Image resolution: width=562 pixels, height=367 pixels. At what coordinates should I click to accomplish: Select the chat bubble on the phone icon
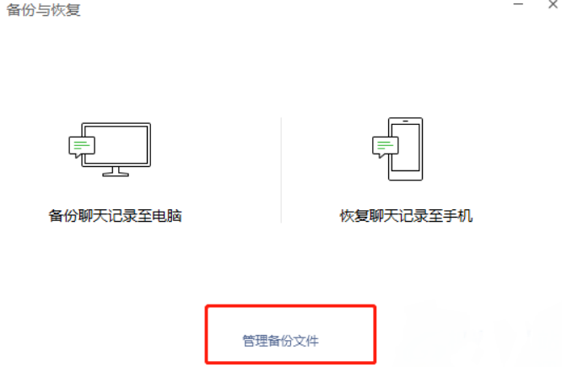(386, 147)
